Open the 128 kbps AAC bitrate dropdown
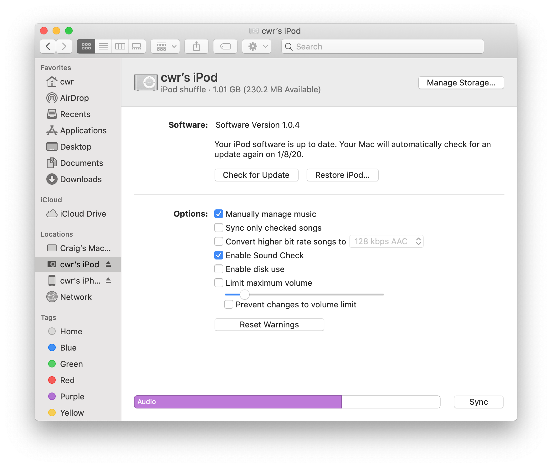 click(x=386, y=241)
